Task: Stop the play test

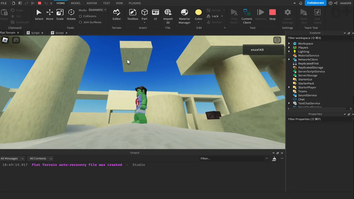Action: click(272, 15)
